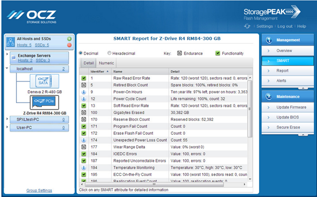The image size is (317, 197).
Task: Click SSDs: 3 link under Exchange Servers
Action: pyautogui.click(x=43, y=61)
